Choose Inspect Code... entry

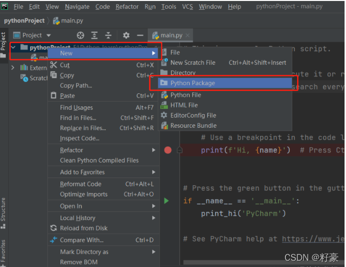pyautogui.click(x=104, y=138)
